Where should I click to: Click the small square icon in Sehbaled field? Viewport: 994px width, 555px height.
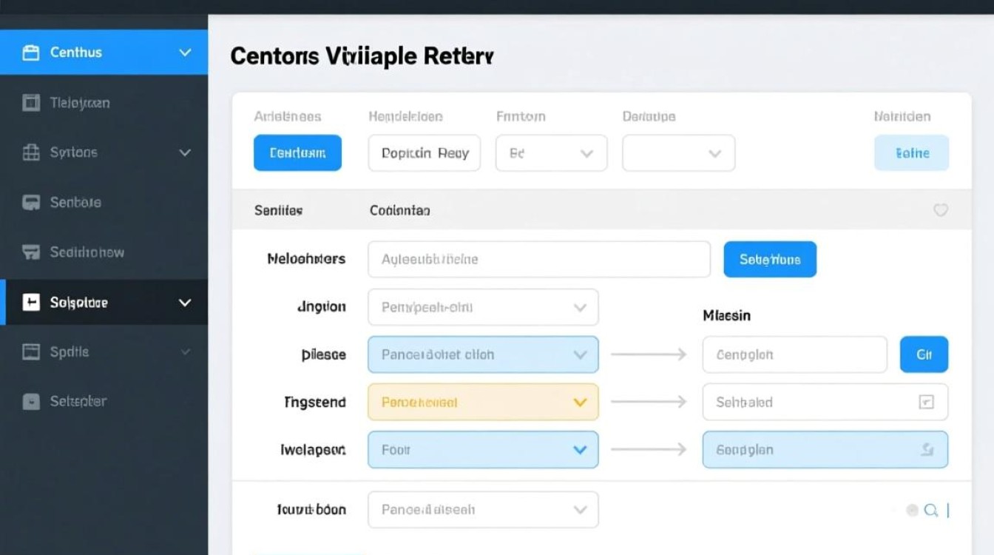tap(926, 403)
